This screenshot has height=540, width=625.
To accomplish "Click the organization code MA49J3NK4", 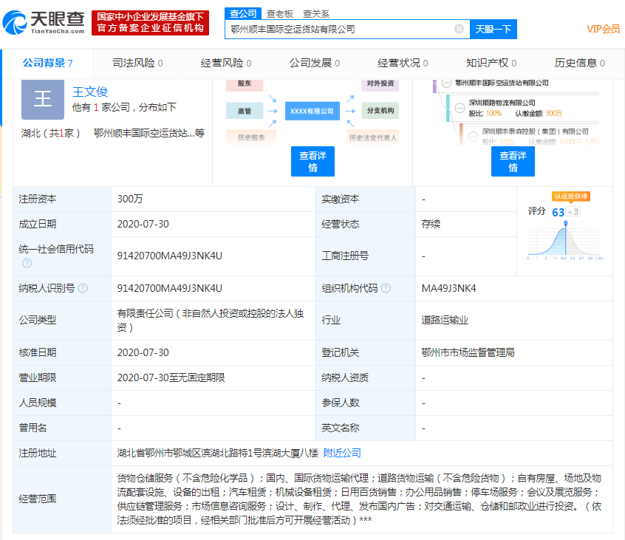I will [x=449, y=288].
